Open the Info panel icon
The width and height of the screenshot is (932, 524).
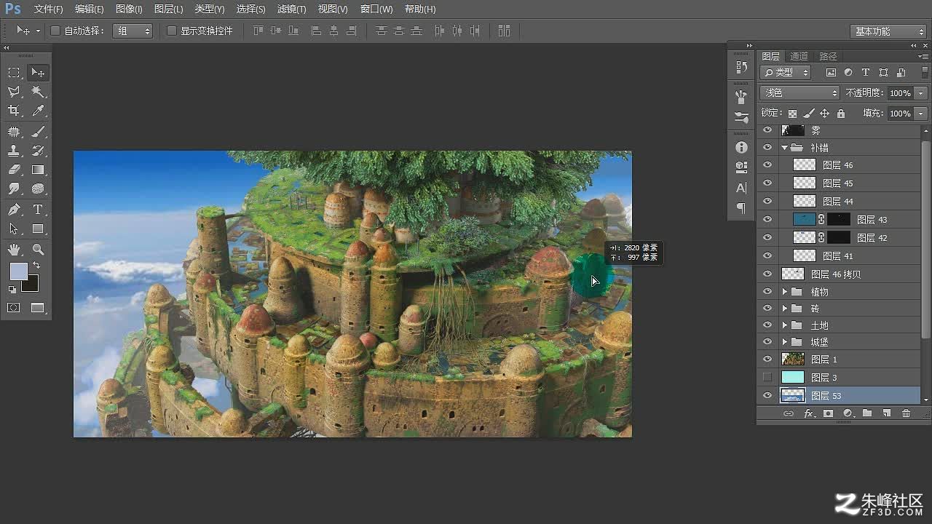coord(741,147)
